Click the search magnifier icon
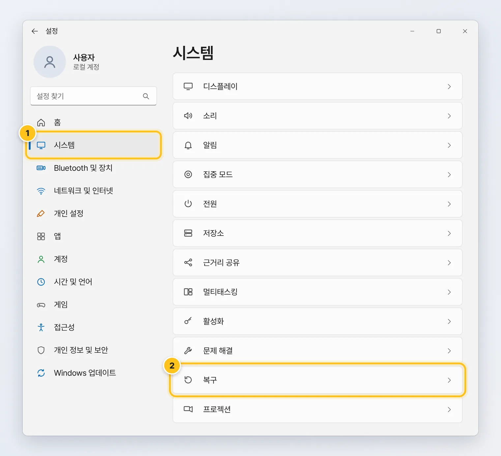501x456 pixels. coord(146,96)
